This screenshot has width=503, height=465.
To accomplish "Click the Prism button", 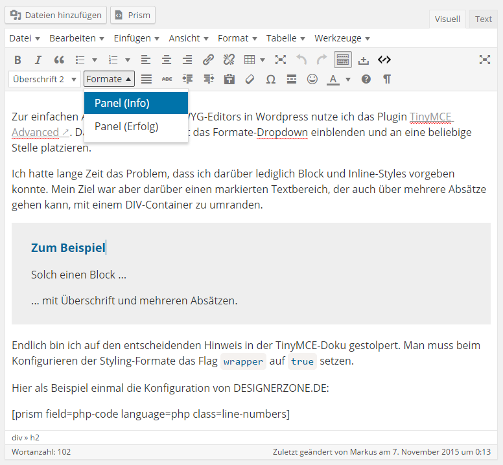I will tap(133, 15).
